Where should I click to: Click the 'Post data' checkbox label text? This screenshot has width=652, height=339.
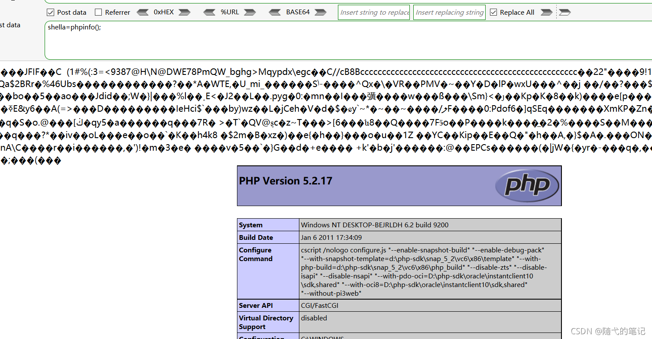pyautogui.click(x=72, y=12)
